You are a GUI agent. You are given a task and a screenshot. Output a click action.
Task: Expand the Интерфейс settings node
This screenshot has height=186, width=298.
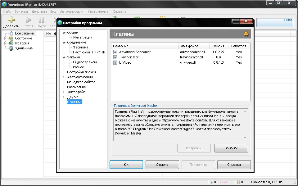coord(64,92)
